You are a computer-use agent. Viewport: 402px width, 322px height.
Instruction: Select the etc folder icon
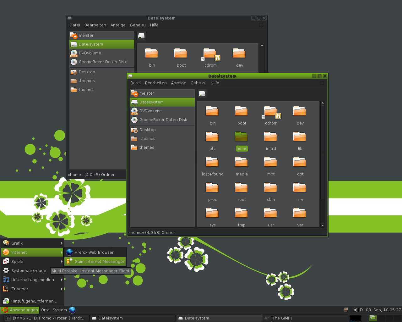pos(212,137)
